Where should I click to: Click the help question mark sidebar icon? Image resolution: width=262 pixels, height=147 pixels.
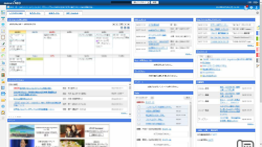pos(3,106)
